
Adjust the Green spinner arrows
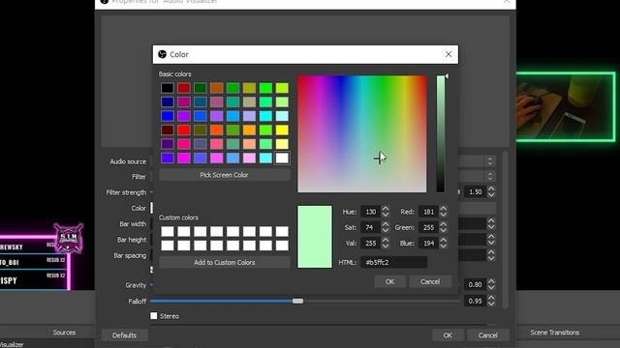point(444,228)
